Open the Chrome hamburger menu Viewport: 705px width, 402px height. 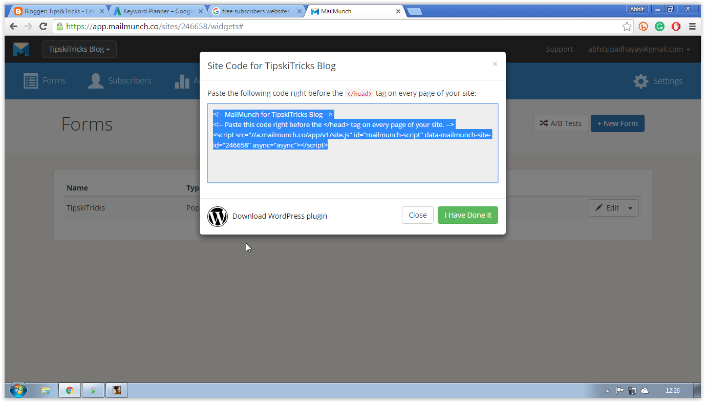(x=692, y=27)
